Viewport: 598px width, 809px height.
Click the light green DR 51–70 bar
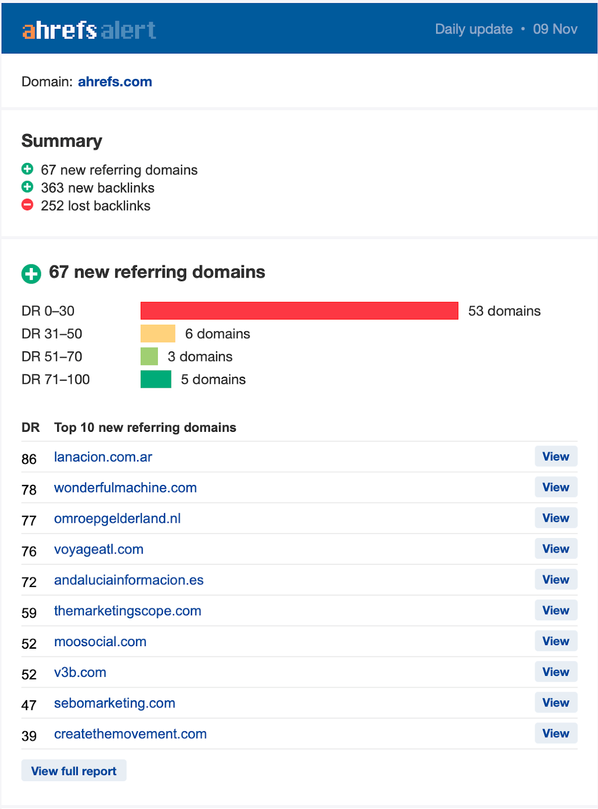tap(149, 356)
